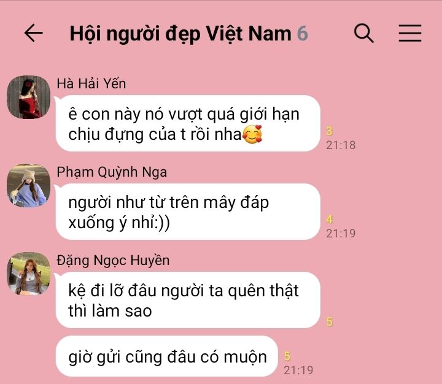
Task: Tap the message about trên mây đáp xuống
Action: [188, 212]
